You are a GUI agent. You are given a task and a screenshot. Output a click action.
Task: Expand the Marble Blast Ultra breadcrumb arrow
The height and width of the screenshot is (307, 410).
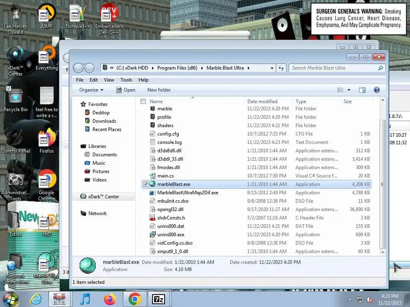(x=248, y=68)
